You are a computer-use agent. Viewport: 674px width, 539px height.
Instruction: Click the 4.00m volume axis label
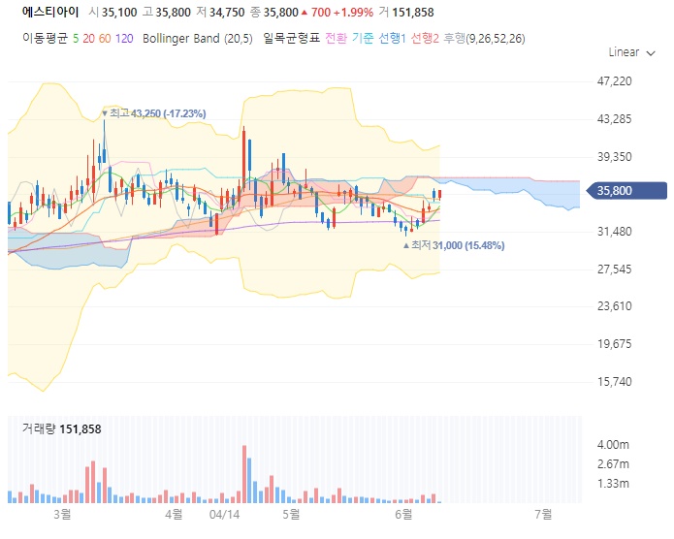click(x=613, y=445)
